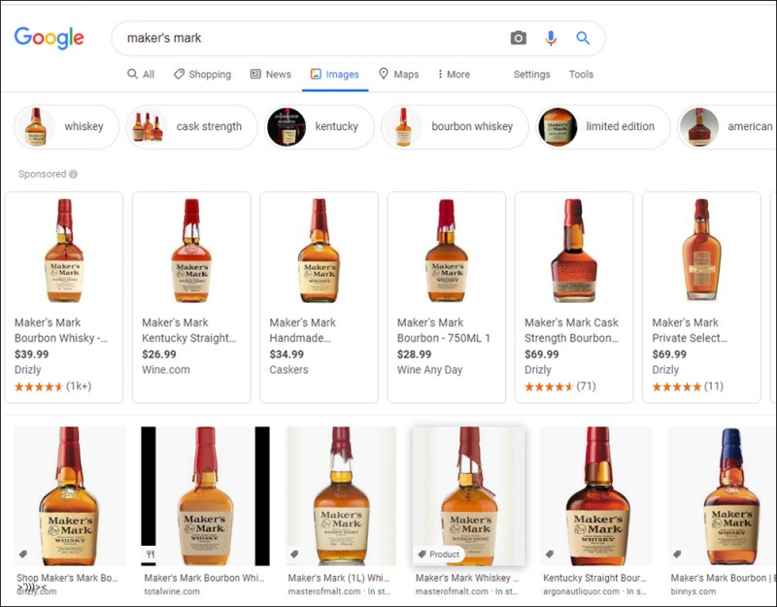Screen dimensions: 777x607
Task: Click the Maker's Mark Whiskey masterofmalt title
Action: pos(467,578)
